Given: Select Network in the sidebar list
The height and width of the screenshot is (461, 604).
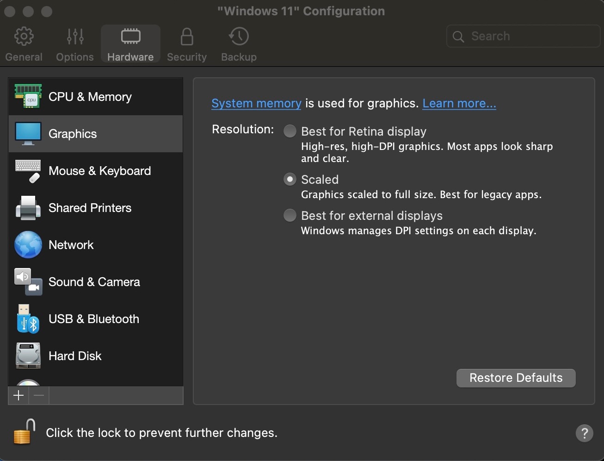Looking at the screenshot, I should point(96,245).
